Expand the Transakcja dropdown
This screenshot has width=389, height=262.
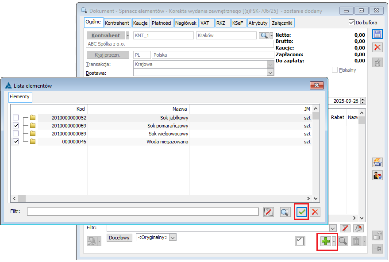pos(270,64)
